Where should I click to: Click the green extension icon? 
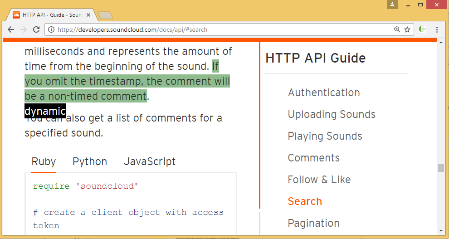[x=422, y=29]
